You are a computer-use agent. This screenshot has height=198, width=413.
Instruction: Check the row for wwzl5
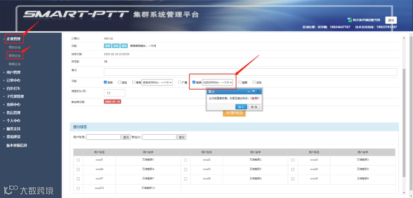click(x=185, y=170)
